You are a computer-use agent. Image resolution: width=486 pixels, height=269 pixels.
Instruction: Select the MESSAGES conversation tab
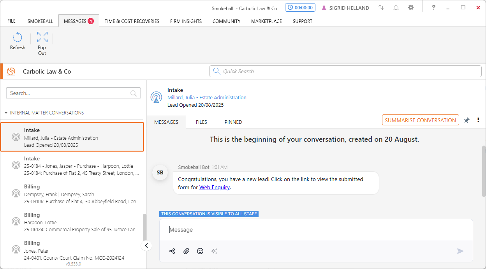point(166,122)
